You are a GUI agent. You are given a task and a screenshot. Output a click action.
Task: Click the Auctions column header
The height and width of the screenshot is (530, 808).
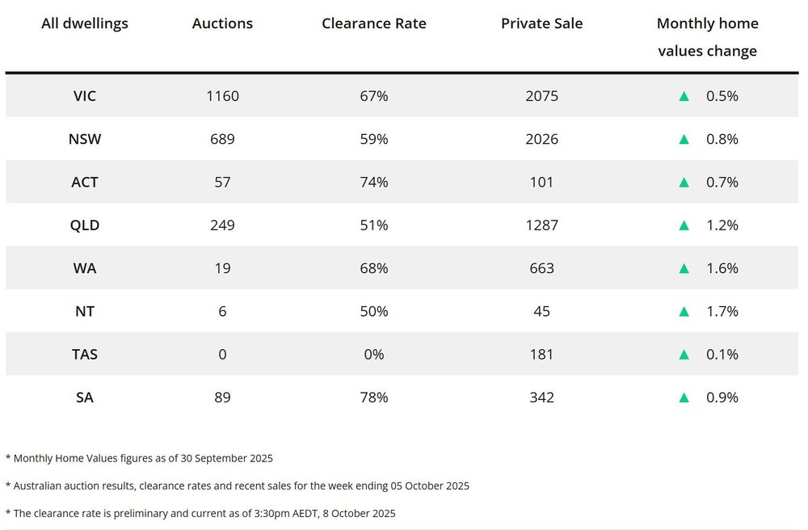tap(223, 23)
